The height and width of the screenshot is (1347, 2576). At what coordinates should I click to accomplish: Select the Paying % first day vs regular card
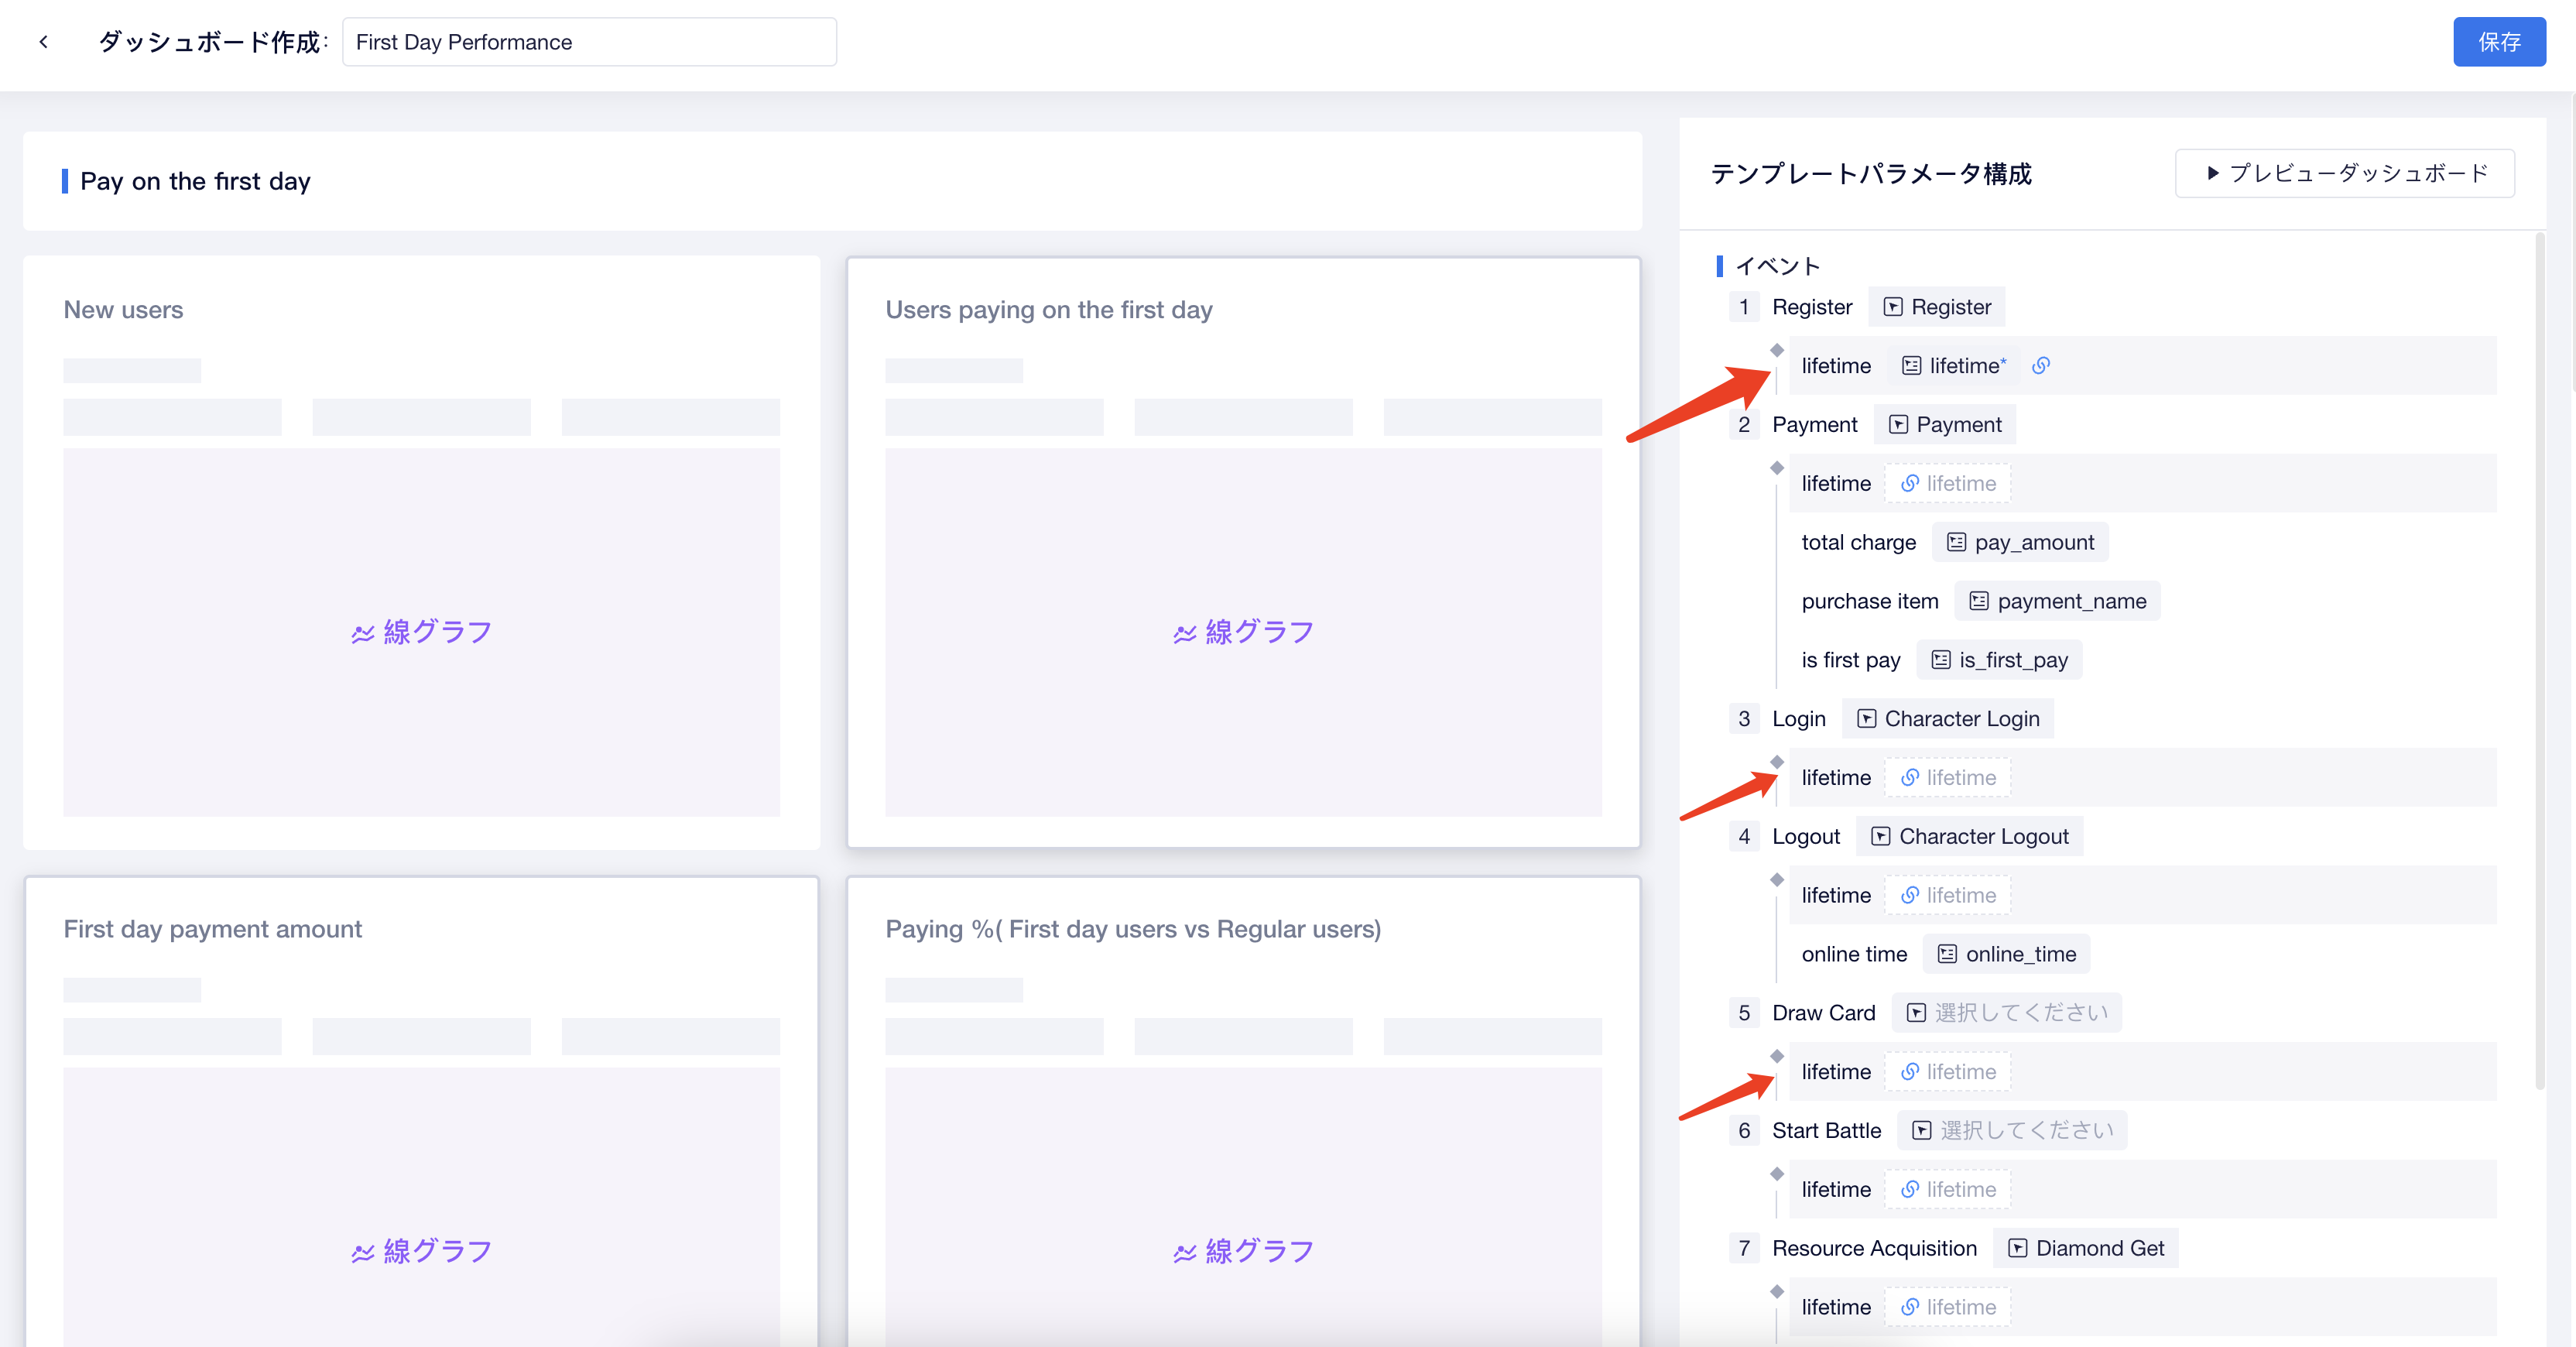coord(1243,1112)
